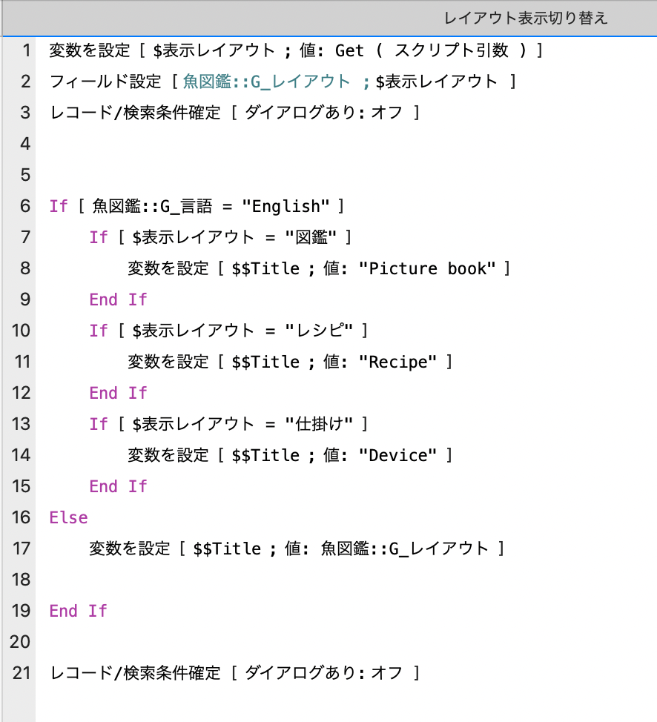Screen dimensions: 657x722
Task: Select the End If on line 12
Action: pyautogui.click(x=118, y=393)
